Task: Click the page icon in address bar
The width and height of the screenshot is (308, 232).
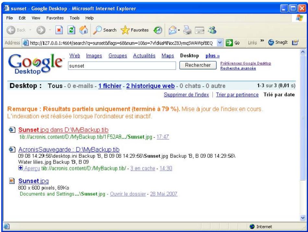Action: point(26,43)
